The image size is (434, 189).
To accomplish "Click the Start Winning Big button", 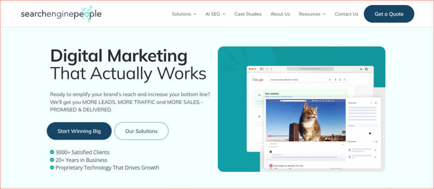I will [x=79, y=131].
